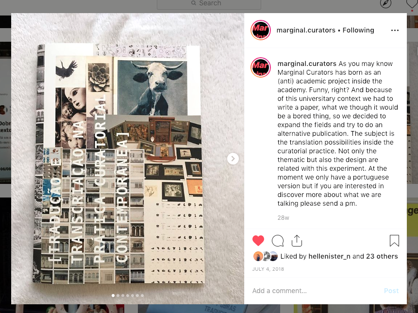Open the marginal.curators profile from the header username

click(x=306, y=31)
